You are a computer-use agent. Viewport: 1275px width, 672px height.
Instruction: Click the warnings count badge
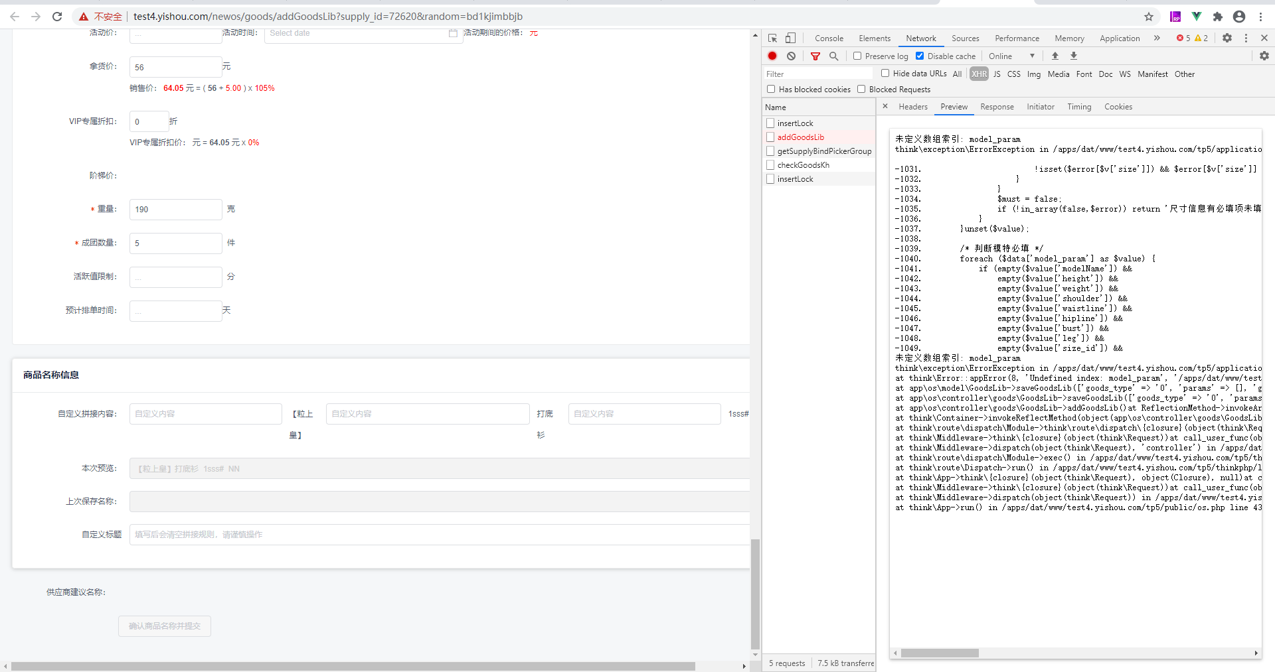[1201, 38]
